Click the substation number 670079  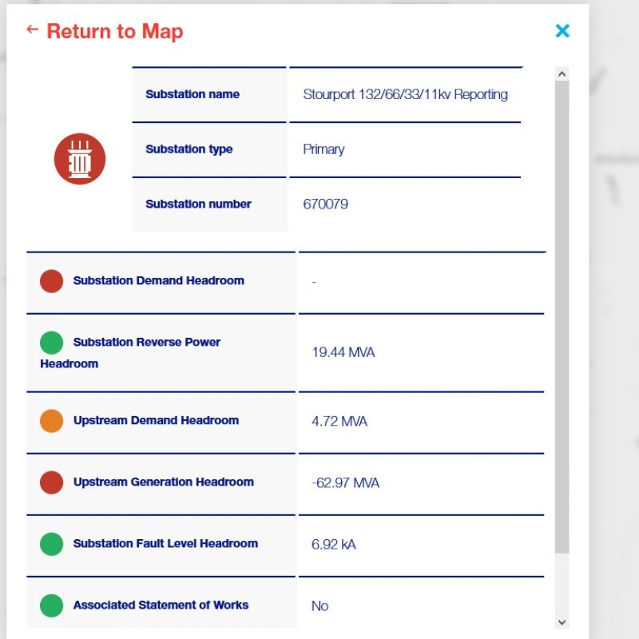(x=325, y=204)
